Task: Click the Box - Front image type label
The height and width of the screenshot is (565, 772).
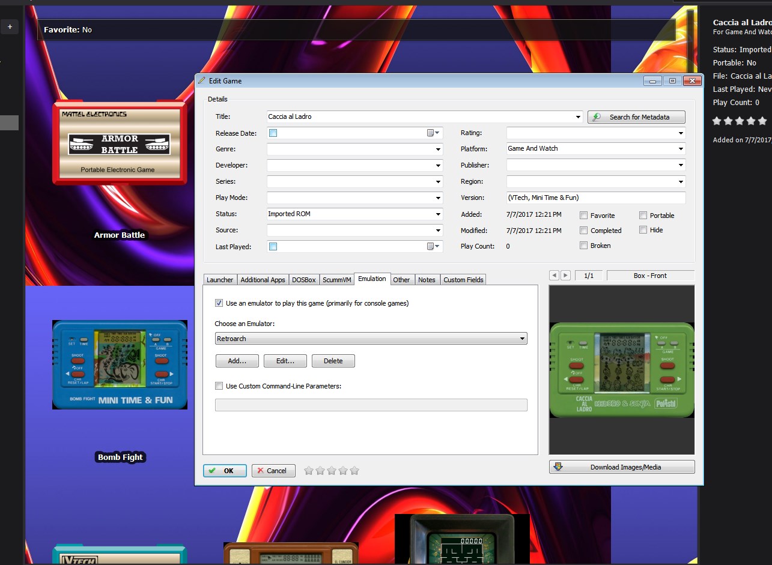Action: point(650,276)
